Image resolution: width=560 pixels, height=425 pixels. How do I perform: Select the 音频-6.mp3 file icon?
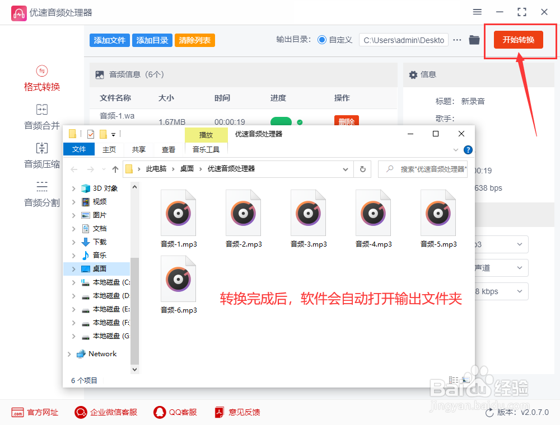pos(178,279)
